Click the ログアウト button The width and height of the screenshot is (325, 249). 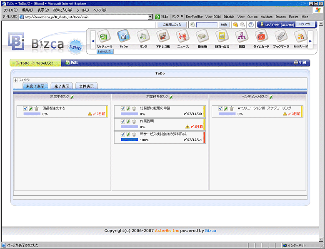(x=305, y=24)
